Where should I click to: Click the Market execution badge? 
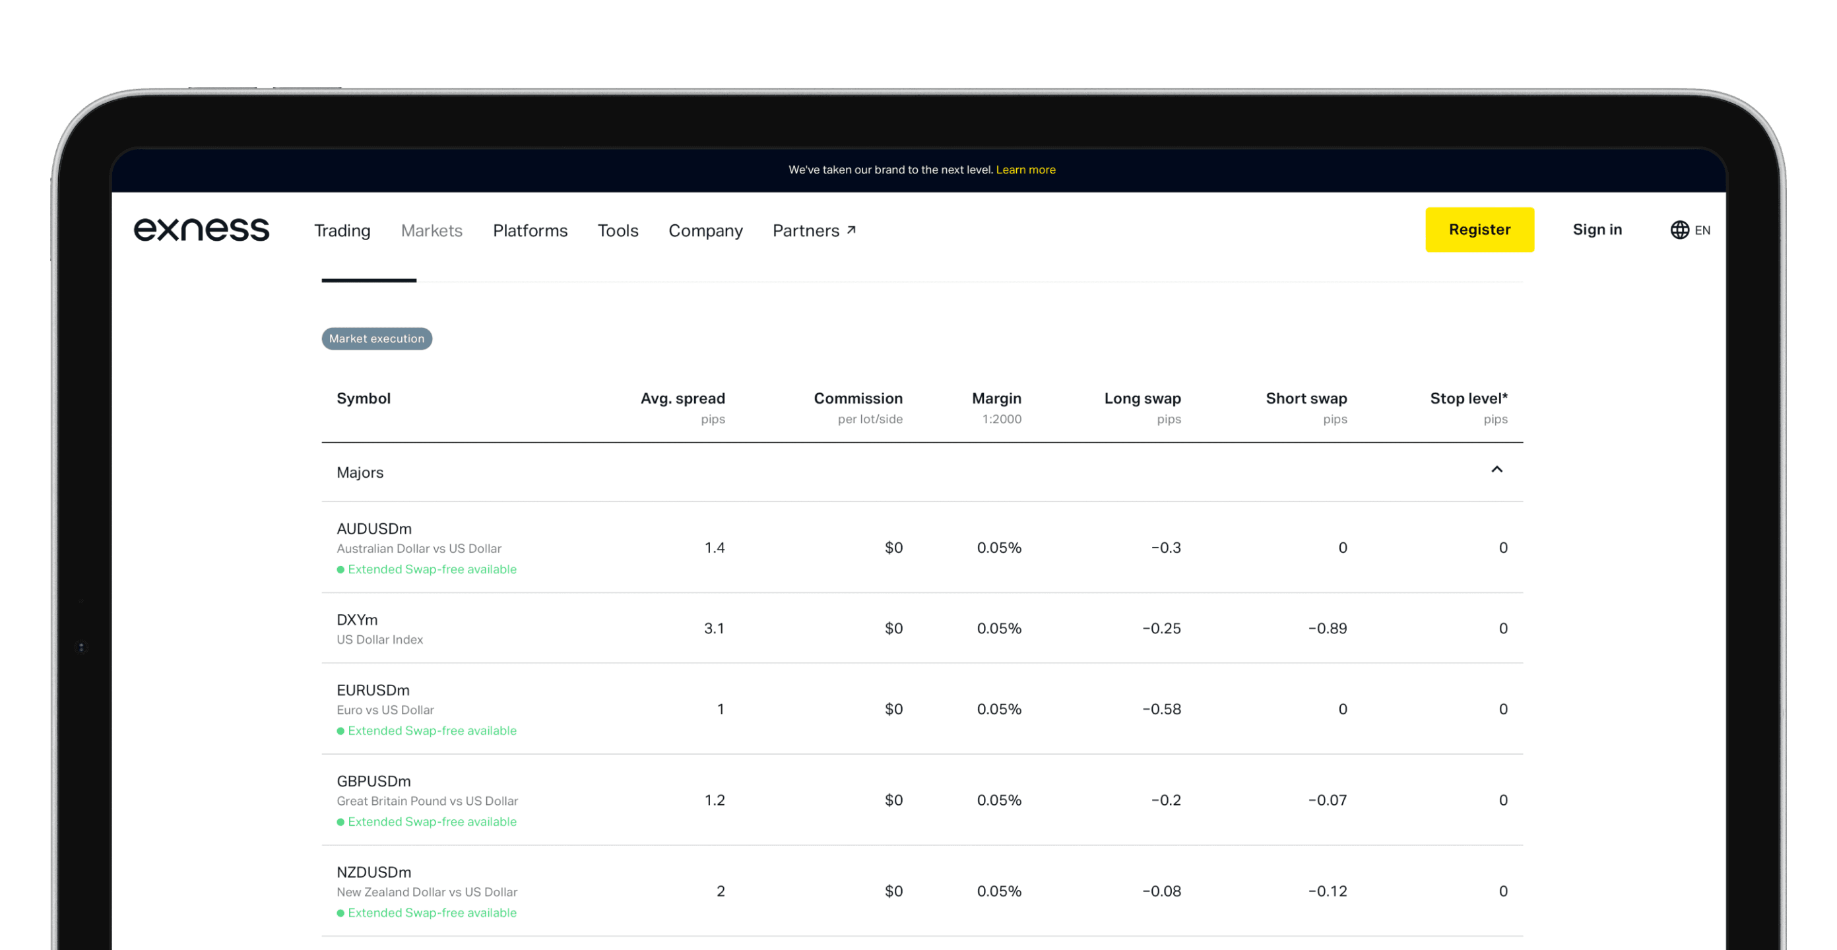pyautogui.click(x=377, y=339)
